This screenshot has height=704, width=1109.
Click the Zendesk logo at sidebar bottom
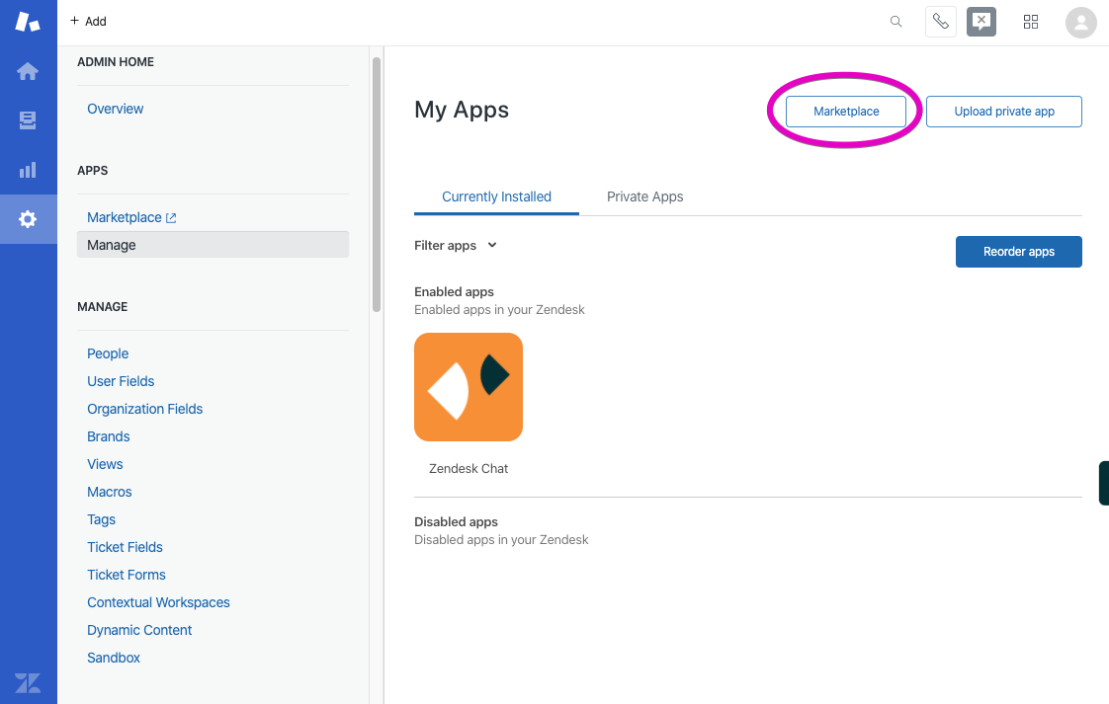tap(28, 683)
